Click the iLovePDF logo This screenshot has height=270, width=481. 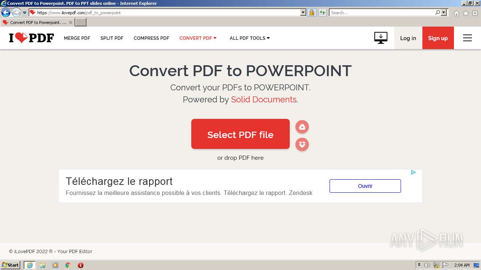(x=32, y=38)
